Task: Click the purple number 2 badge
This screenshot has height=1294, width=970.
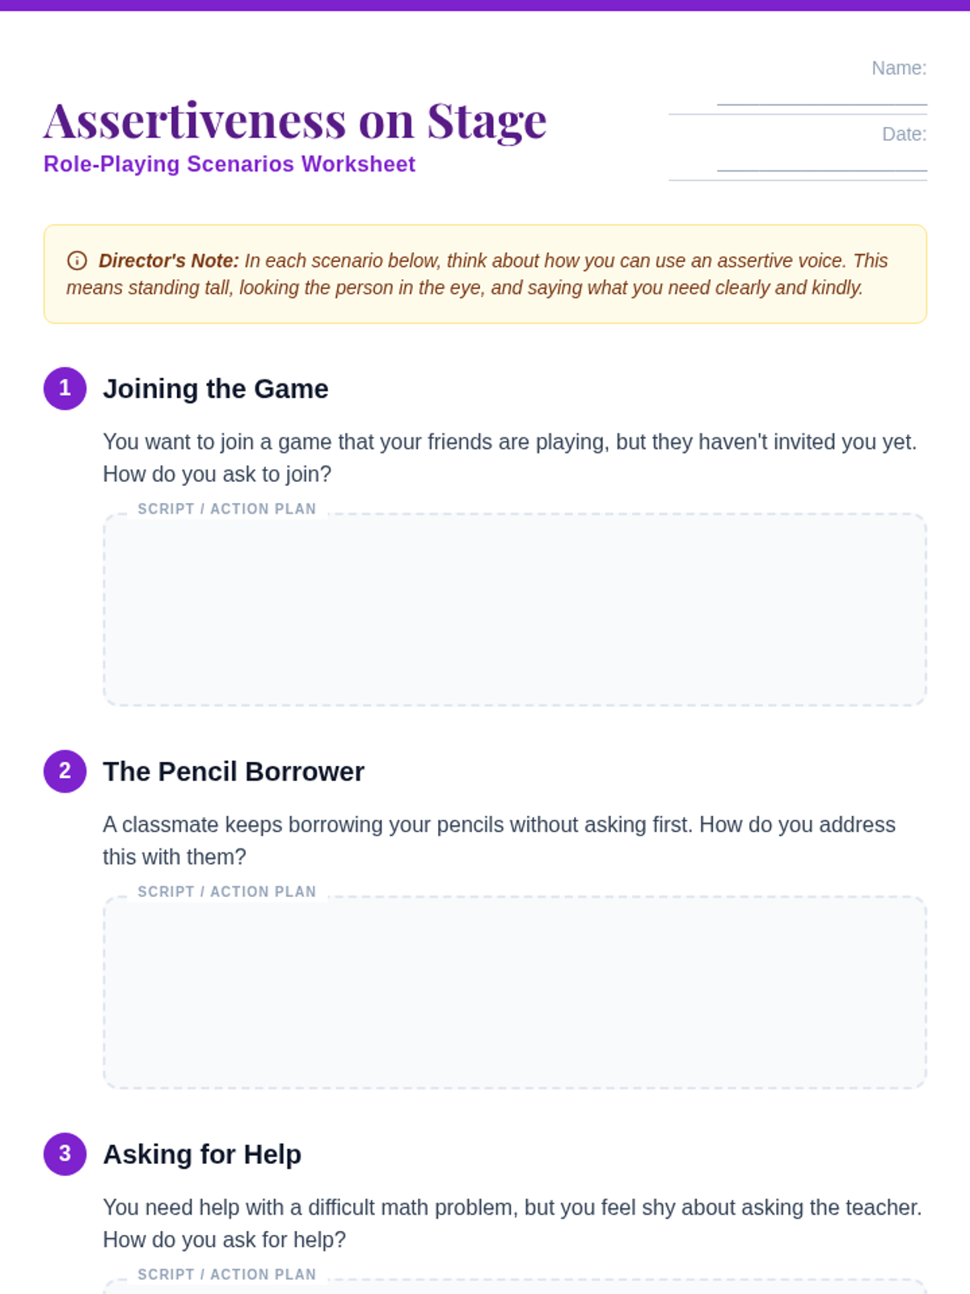Action: click(x=65, y=771)
